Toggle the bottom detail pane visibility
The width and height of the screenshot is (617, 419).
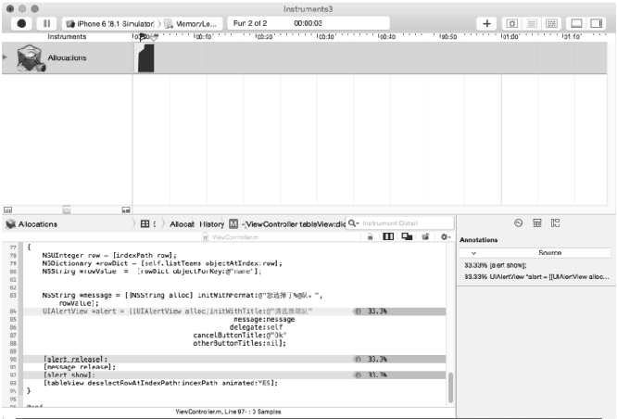(x=576, y=22)
